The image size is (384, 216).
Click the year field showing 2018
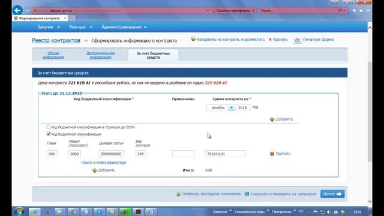pos(244,107)
